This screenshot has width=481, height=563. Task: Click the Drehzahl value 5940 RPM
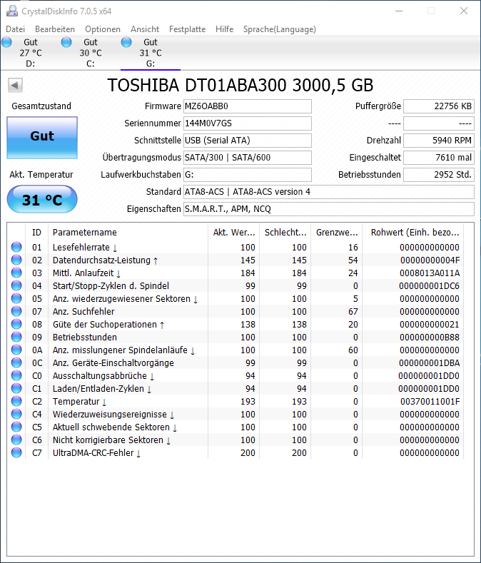click(439, 141)
